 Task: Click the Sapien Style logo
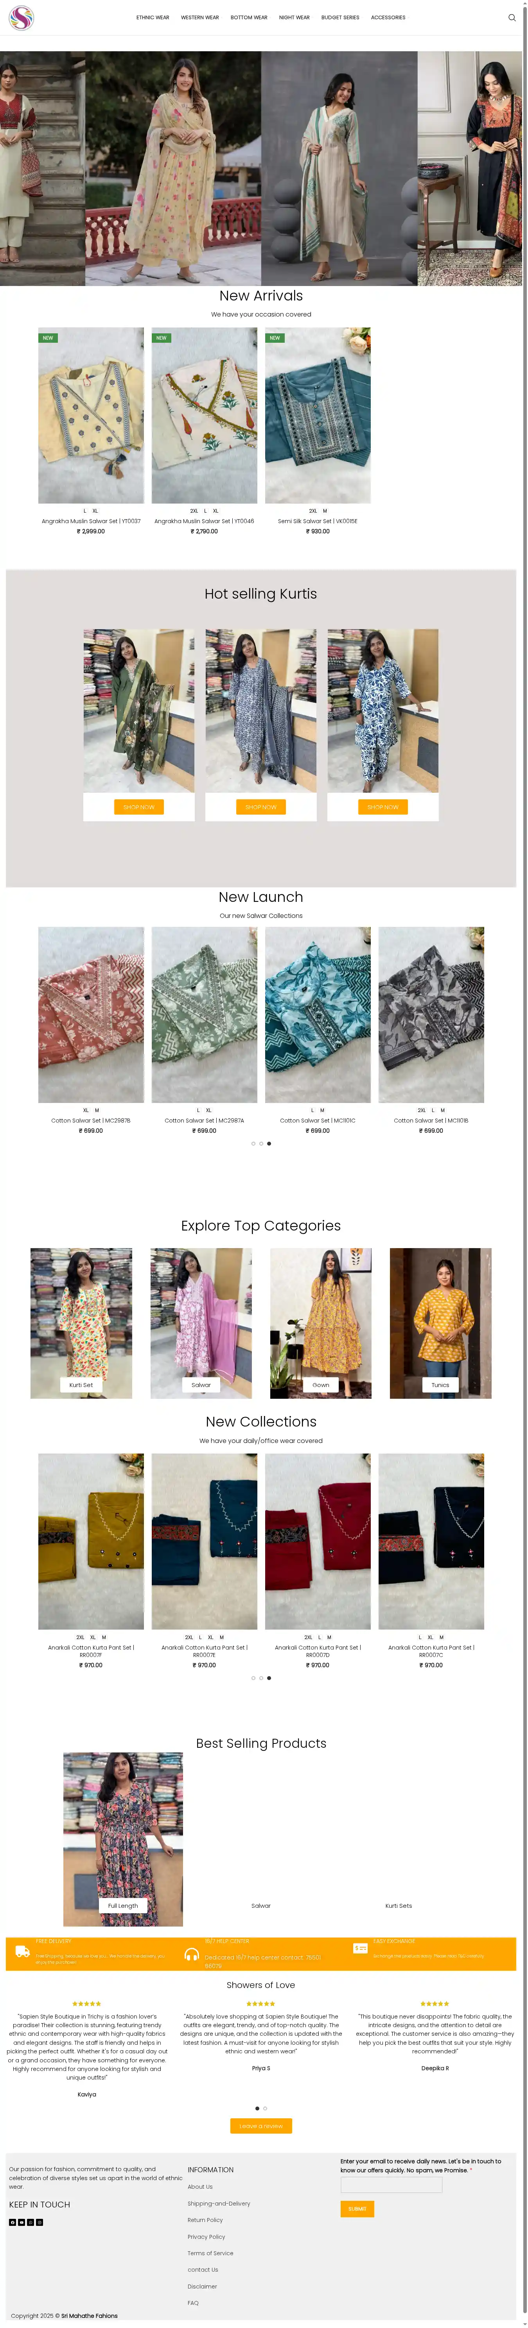pyautogui.click(x=21, y=17)
